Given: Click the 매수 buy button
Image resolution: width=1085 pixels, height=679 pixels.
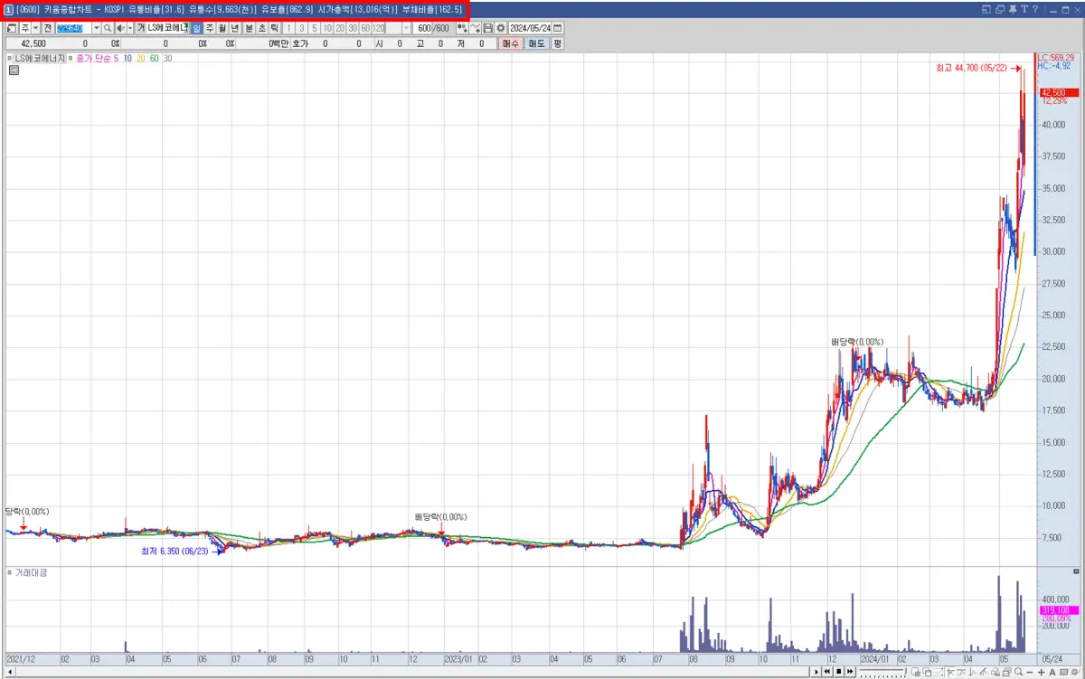Looking at the screenshot, I should point(512,43).
